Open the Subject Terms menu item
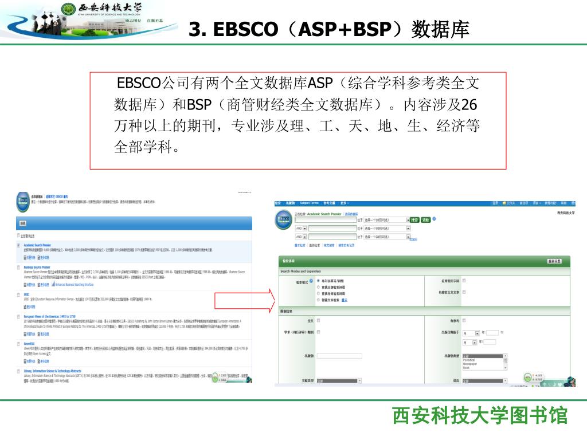The width and height of the screenshot is (587, 440). [309, 203]
